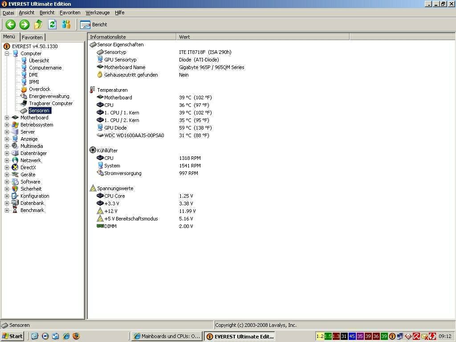Viewport: 456px width, 342px height.
Task: Select EVEREST v4.50.1330 root tree item
Action: [x=35, y=46]
